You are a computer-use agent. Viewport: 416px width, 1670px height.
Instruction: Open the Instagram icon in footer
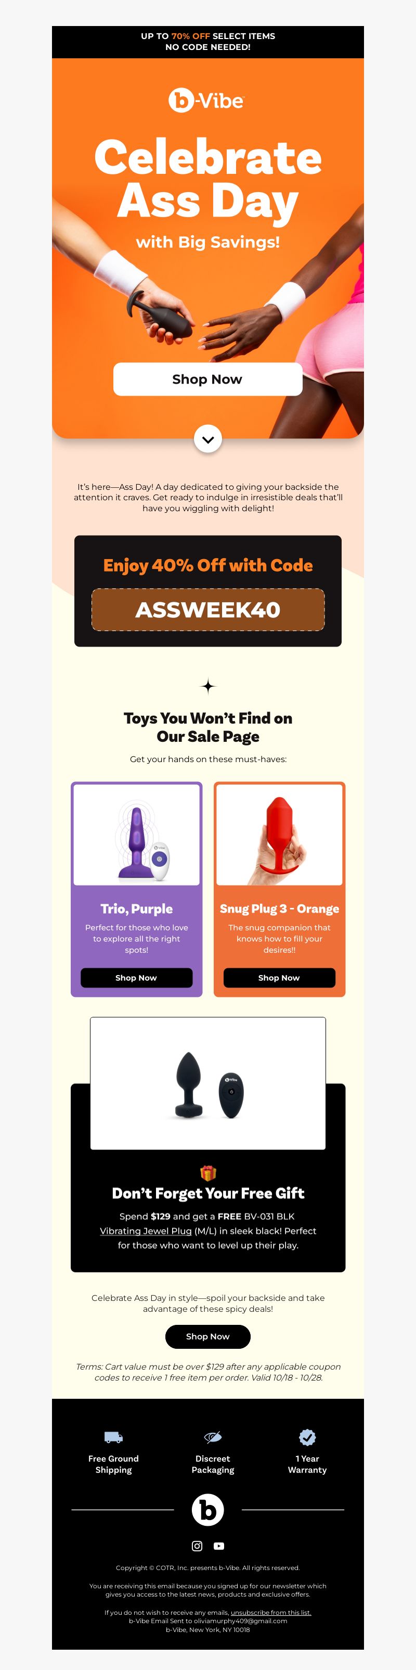click(197, 1546)
